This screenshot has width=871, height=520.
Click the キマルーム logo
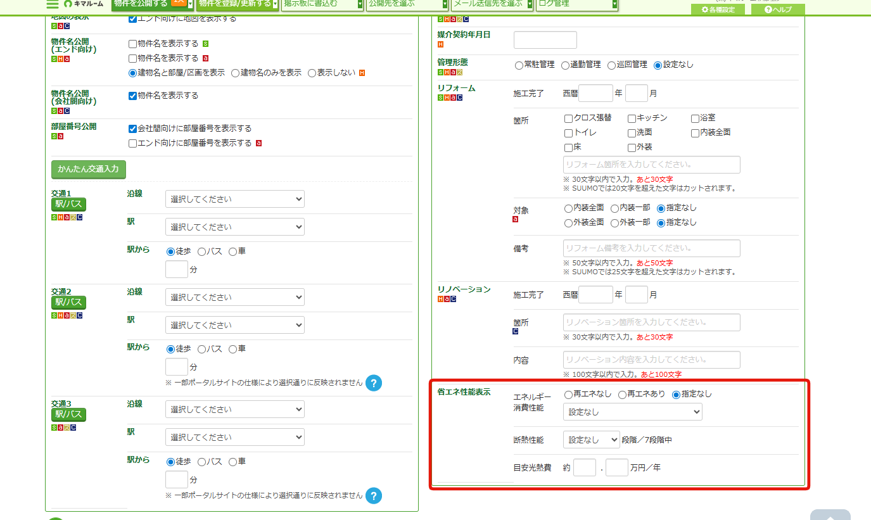click(x=84, y=4)
